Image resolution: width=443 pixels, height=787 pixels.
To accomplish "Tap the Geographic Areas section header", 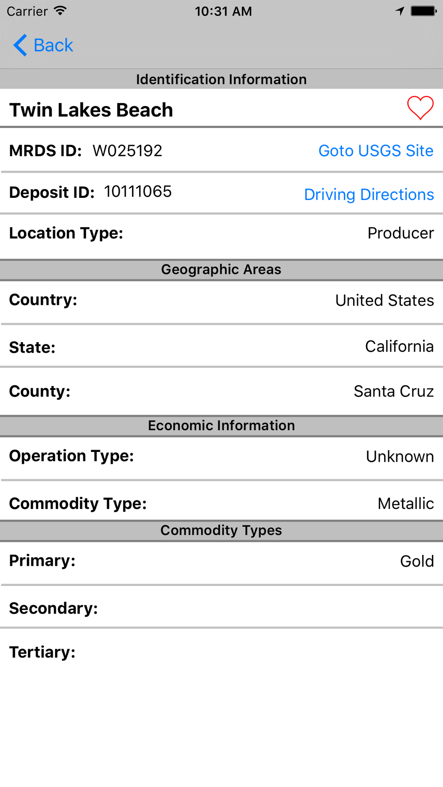I will click(x=221, y=270).
